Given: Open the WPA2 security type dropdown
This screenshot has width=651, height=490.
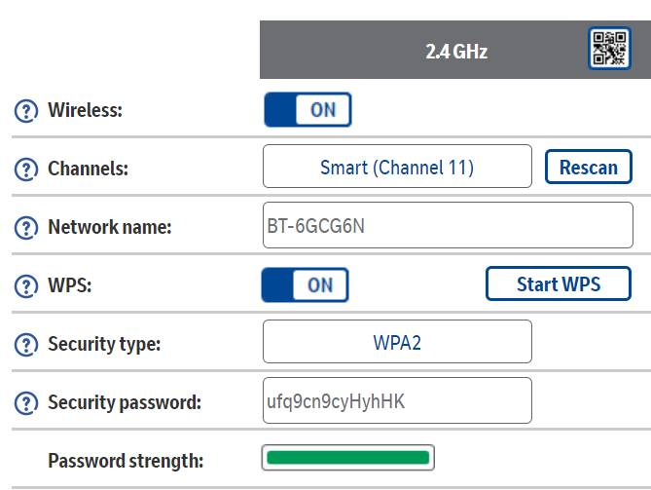Looking at the screenshot, I should click(397, 343).
